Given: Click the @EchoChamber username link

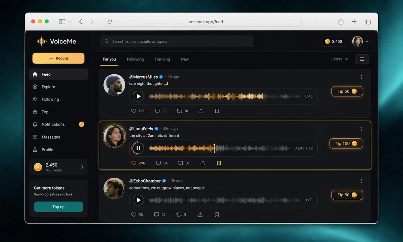Looking at the screenshot, I should 145,181.
